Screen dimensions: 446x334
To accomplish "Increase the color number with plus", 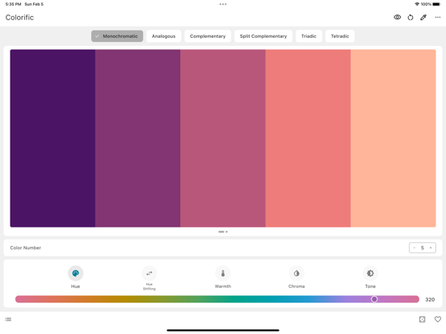I will (x=431, y=248).
